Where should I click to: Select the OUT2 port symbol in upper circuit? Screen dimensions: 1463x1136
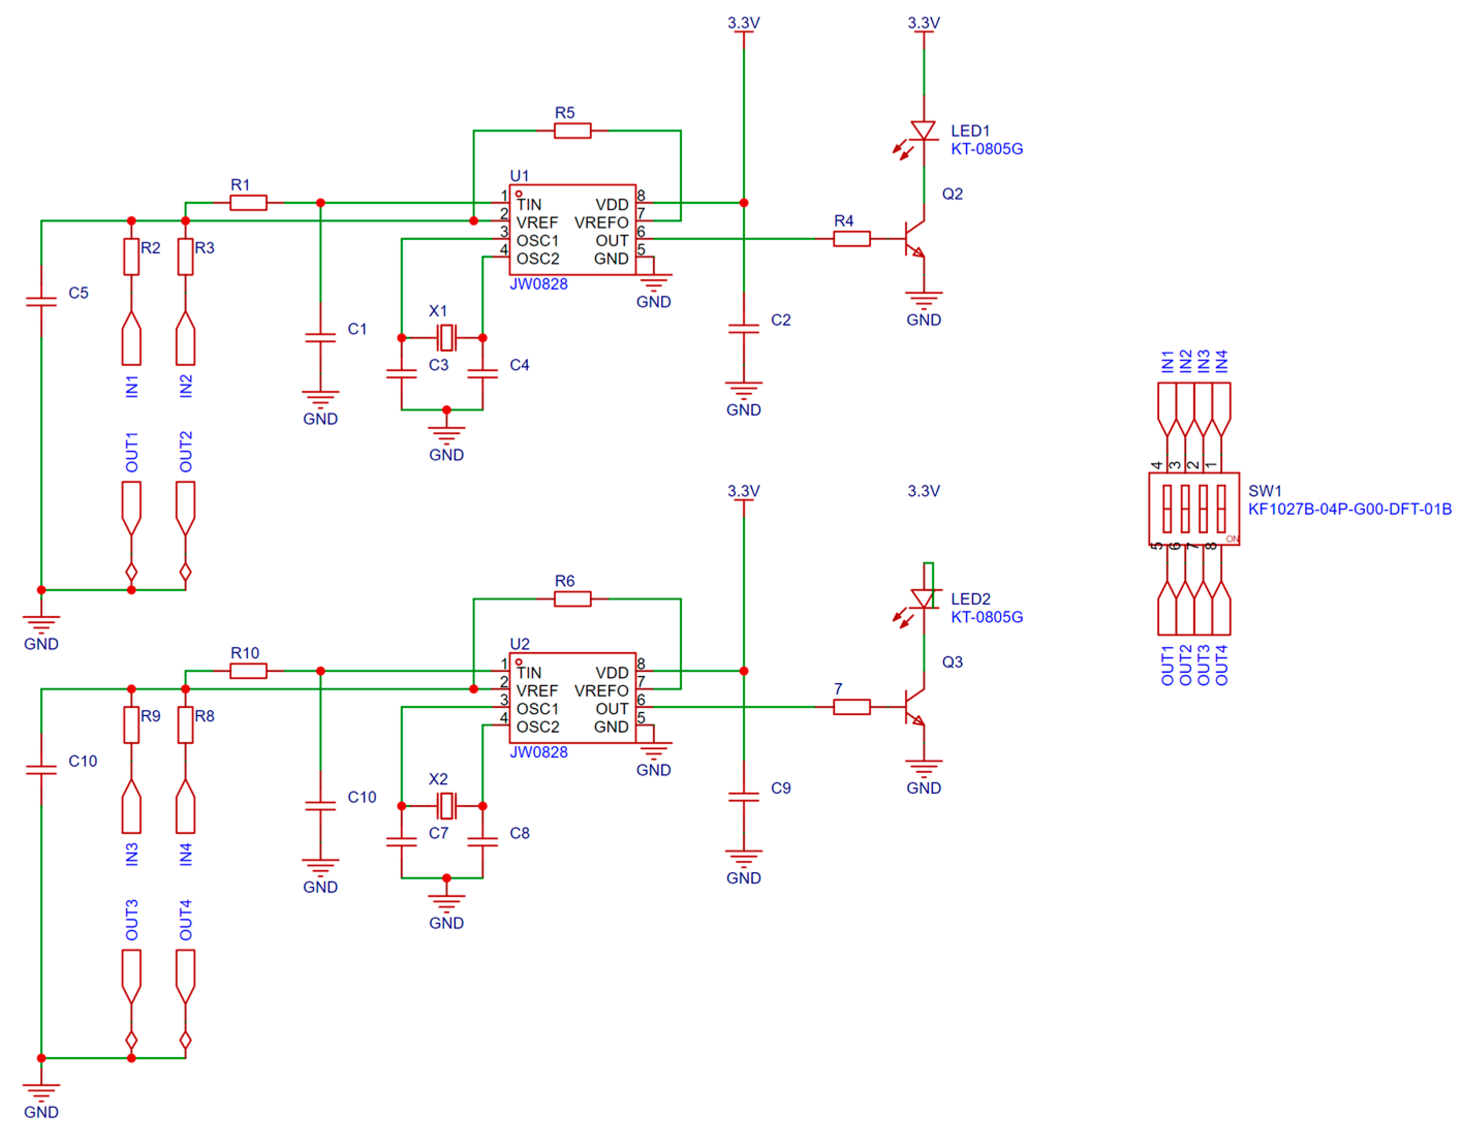pos(185,509)
